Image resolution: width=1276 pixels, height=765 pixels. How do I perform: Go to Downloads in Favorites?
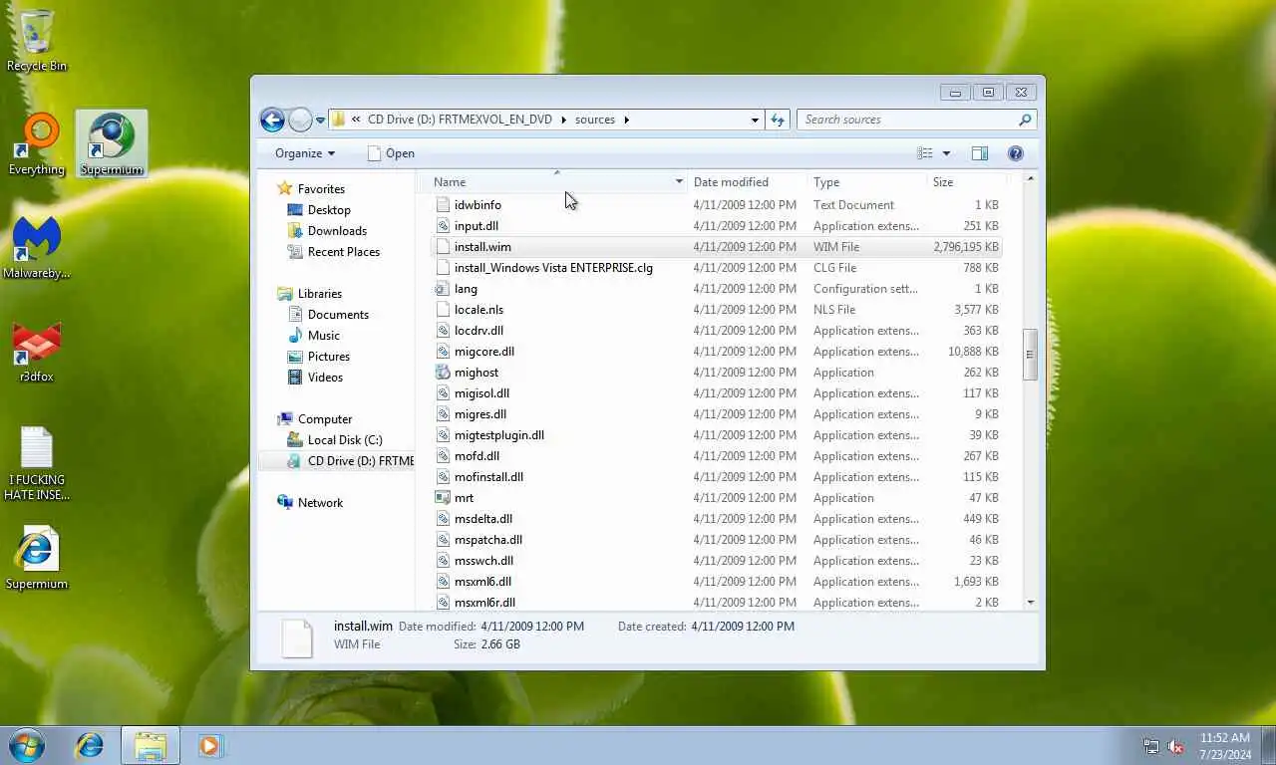(327, 231)
